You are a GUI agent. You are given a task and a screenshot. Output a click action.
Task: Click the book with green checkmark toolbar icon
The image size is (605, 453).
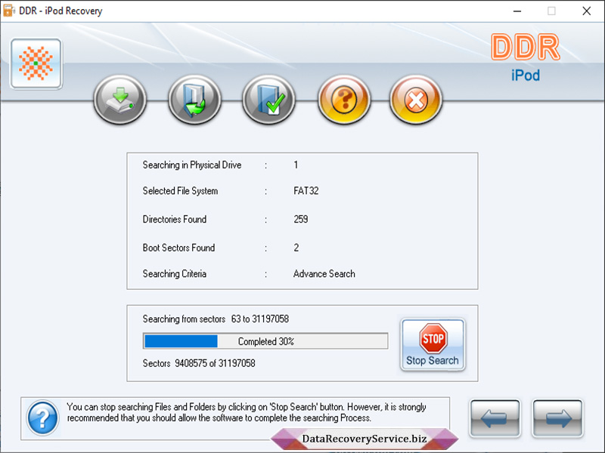click(x=268, y=99)
